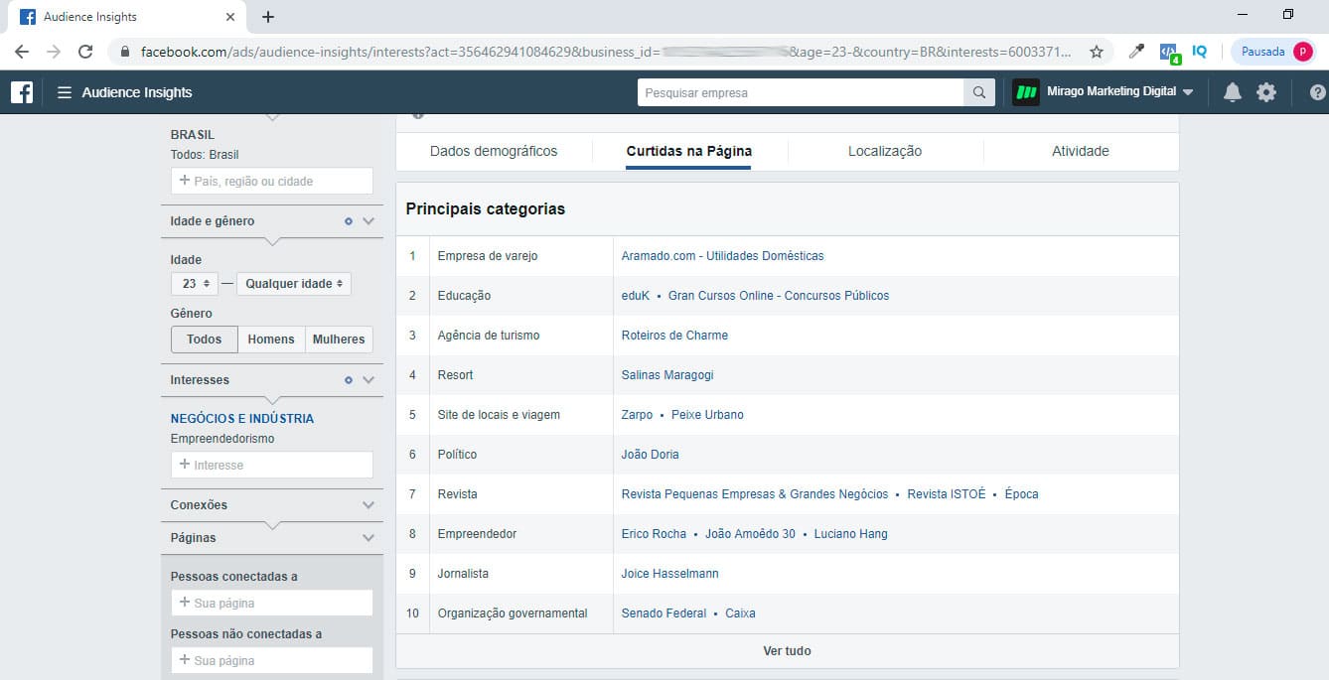Expand the Páginas section

coord(369,538)
